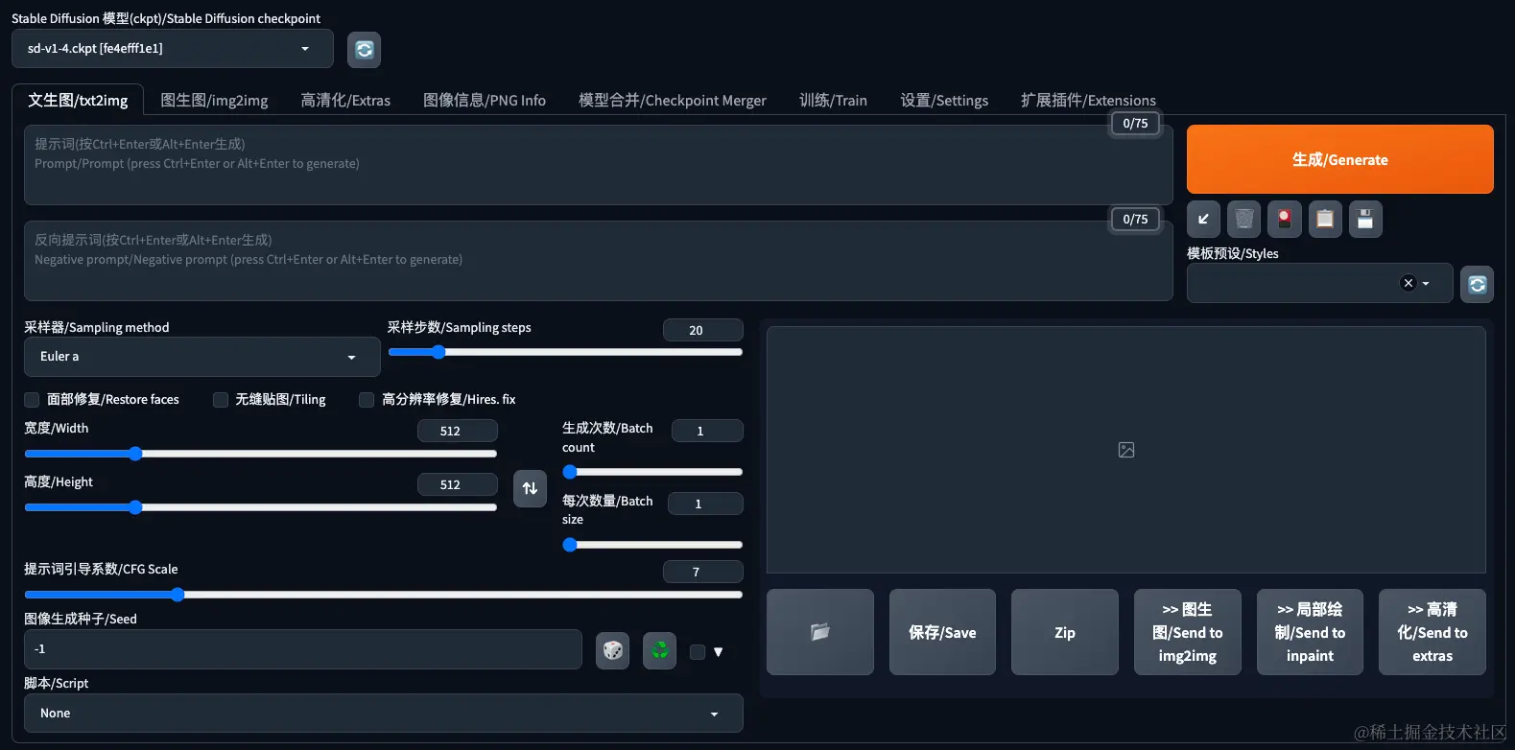Click the image placeholder icon in the output panel
The image size is (1515, 750).
click(1126, 450)
